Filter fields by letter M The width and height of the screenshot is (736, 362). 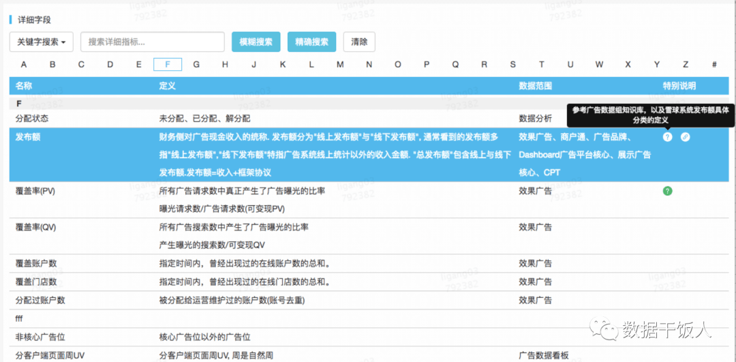(340, 65)
